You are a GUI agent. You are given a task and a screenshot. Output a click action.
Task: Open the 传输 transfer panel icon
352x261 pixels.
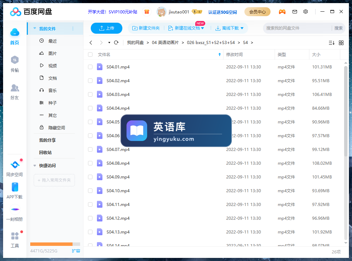coord(14,60)
